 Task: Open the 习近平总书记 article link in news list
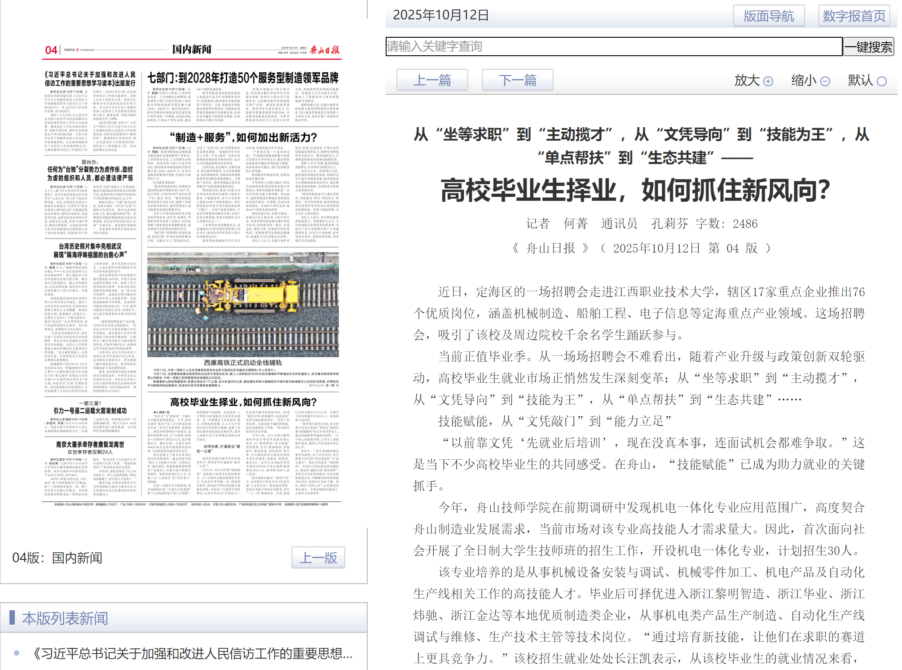[193, 653]
